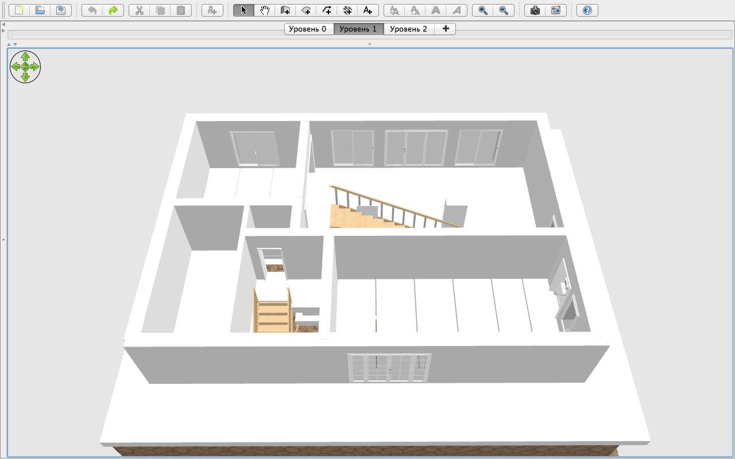Add a new level with plus tab
This screenshot has width=735, height=459.
tap(446, 29)
